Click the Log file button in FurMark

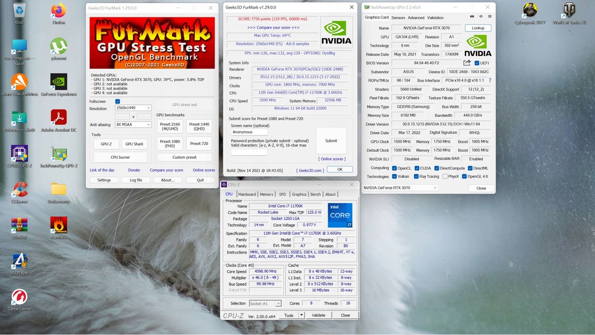136,180
